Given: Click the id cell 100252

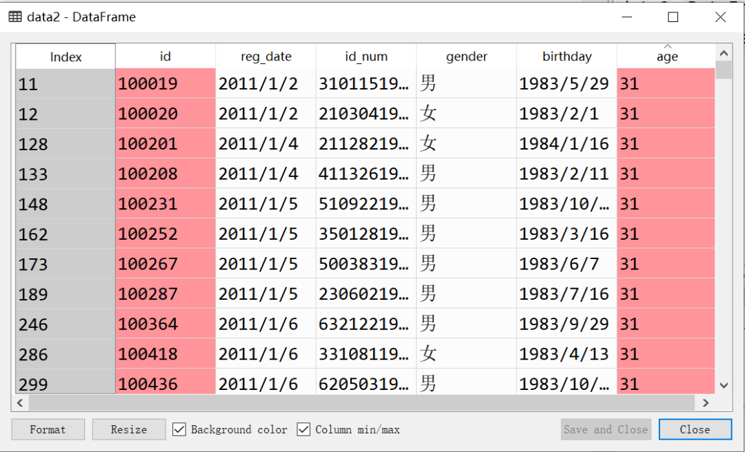Looking at the screenshot, I should coord(166,234).
